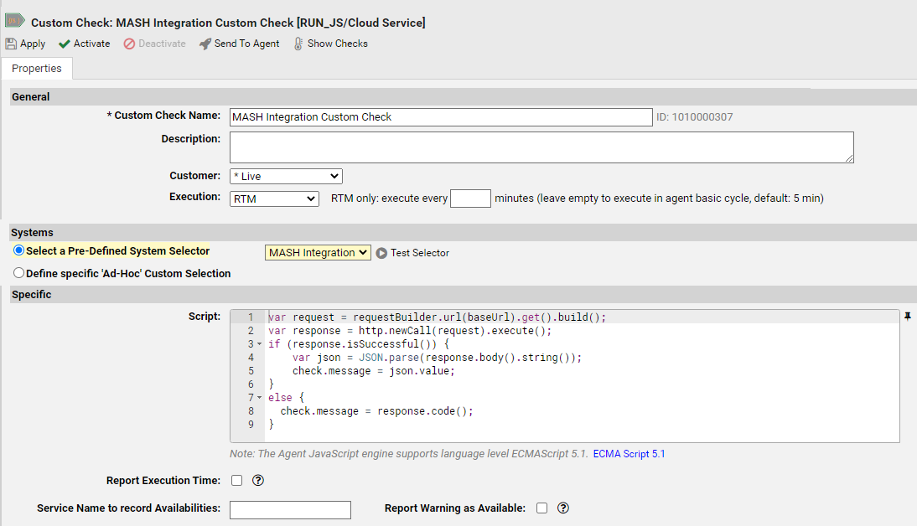Open help icon for Report Warning as Available
917x526 pixels.
[563, 508]
